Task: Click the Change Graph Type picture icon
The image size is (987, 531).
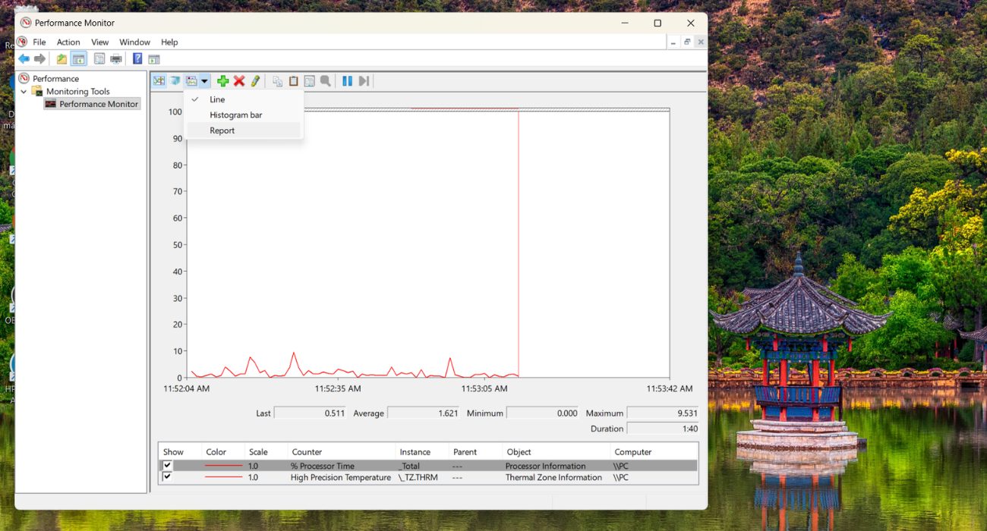Action: click(191, 81)
